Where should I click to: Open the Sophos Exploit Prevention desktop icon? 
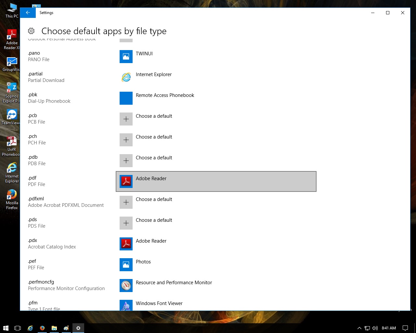point(11,92)
